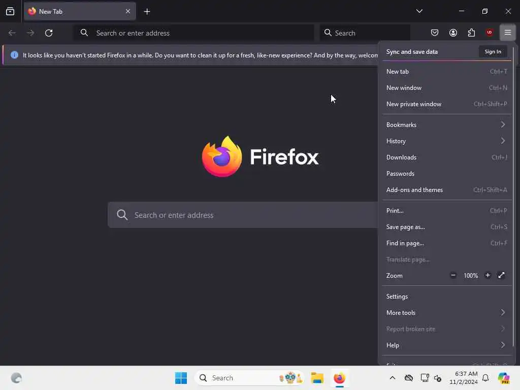
Task: Open the Copilot preview taskbar icon
Action: click(503, 378)
